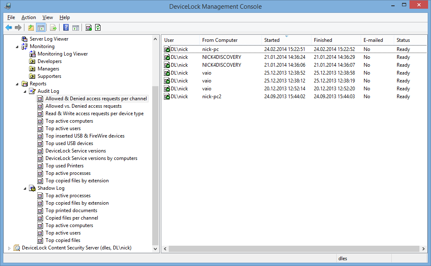
Task: Select row started 20.12.2013 12:52:14
Action: (x=294, y=89)
